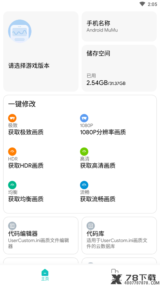Apply 获取HDR画质 preset
This screenshot has height=285, width=160.
[26, 165]
